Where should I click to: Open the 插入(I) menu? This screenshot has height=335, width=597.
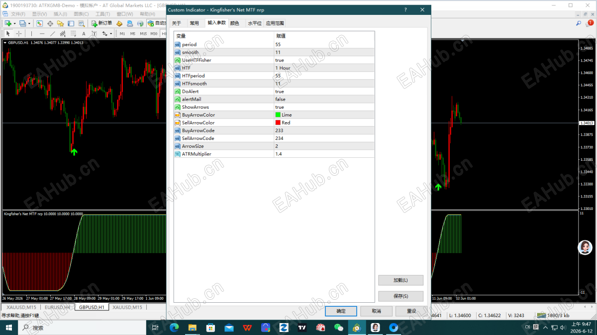coord(61,14)
